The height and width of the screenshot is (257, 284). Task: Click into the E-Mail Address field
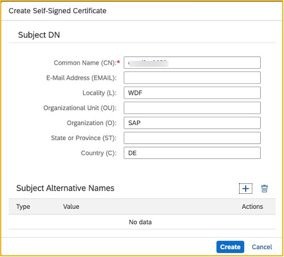click(x=192, y=78)
